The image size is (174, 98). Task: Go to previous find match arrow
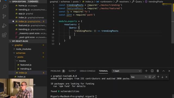158,77
